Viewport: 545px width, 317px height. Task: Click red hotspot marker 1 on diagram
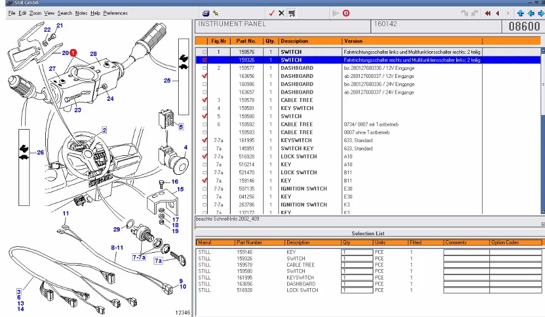point(73,53)
